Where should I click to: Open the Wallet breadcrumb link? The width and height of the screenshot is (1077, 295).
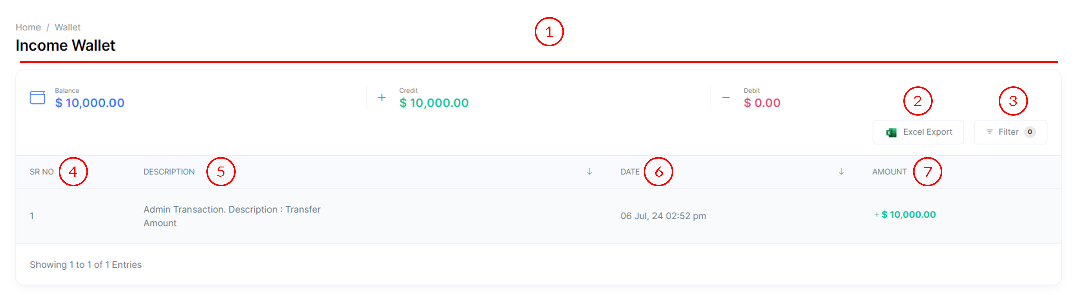point(67,27)
